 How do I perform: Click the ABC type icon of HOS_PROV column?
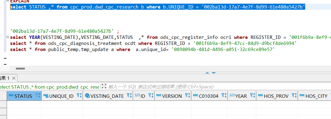tap(261, 95)
